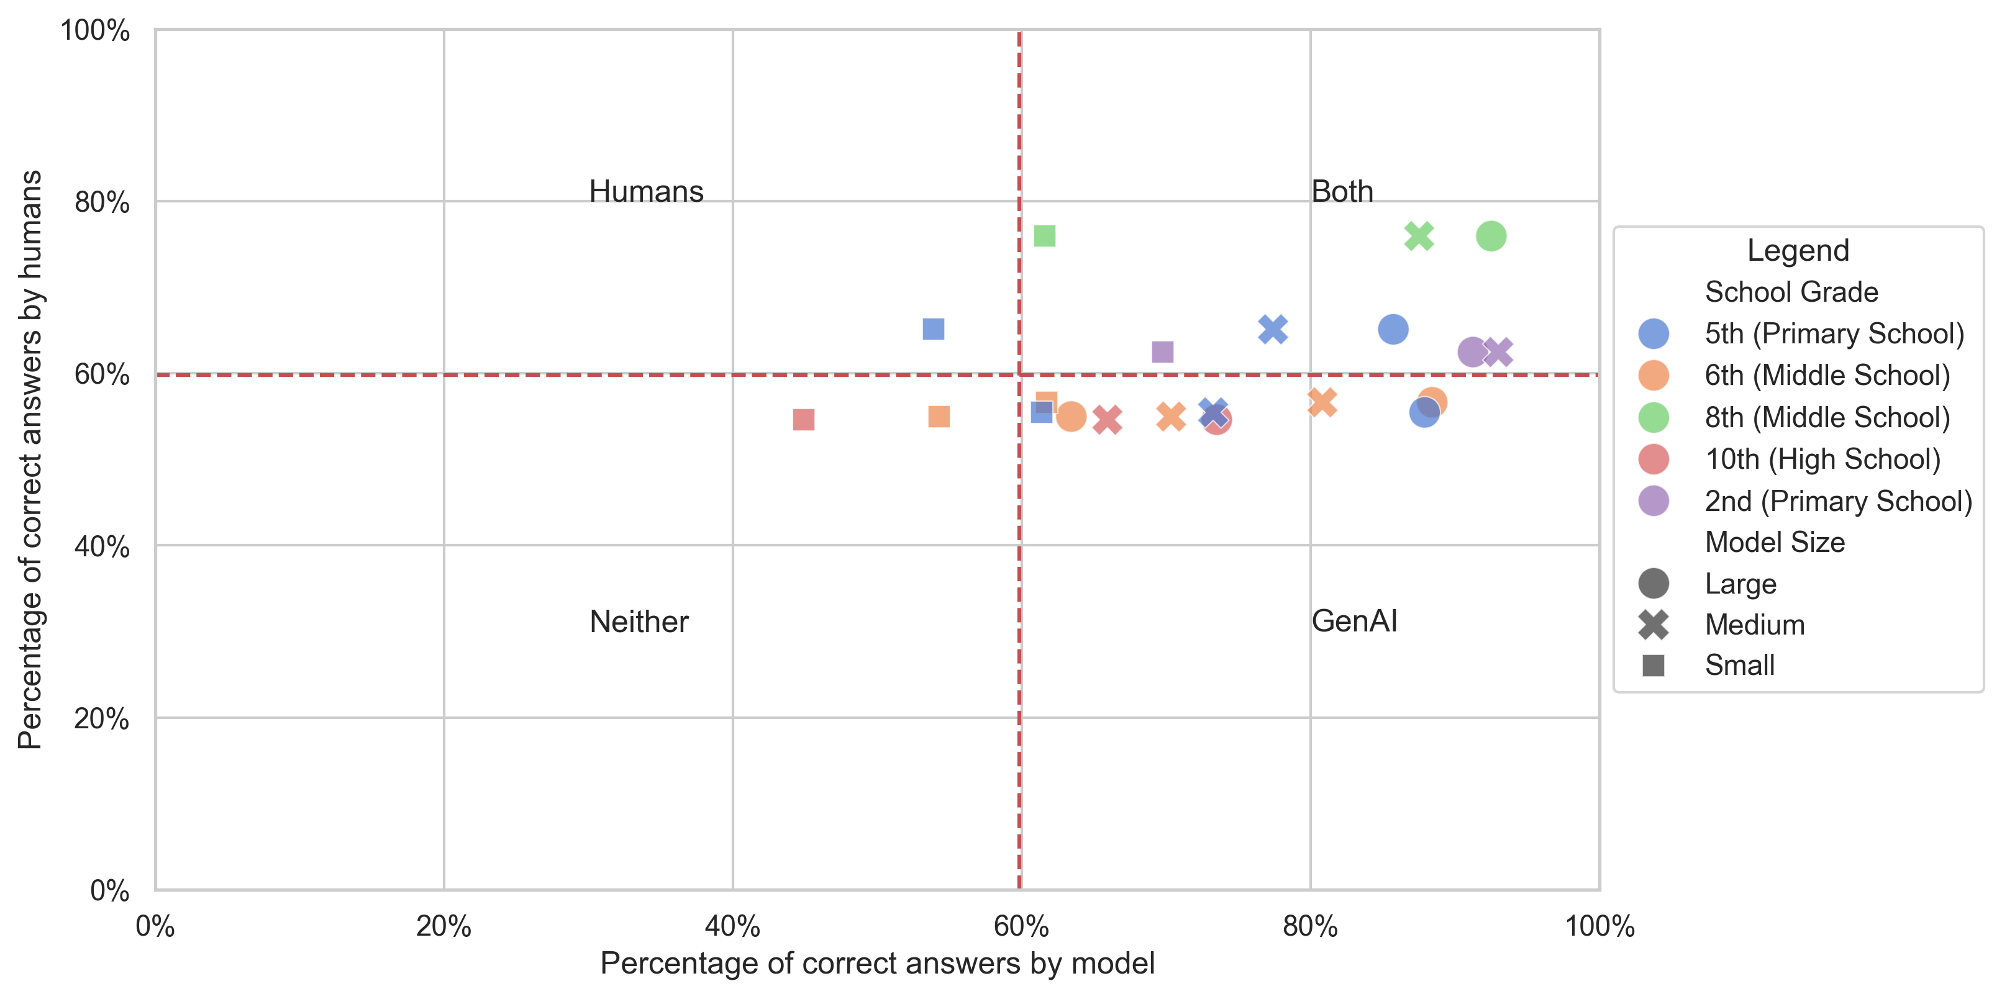The image size is (2002, 999).
Task: Select the purple square data point
Action: 1162,352
